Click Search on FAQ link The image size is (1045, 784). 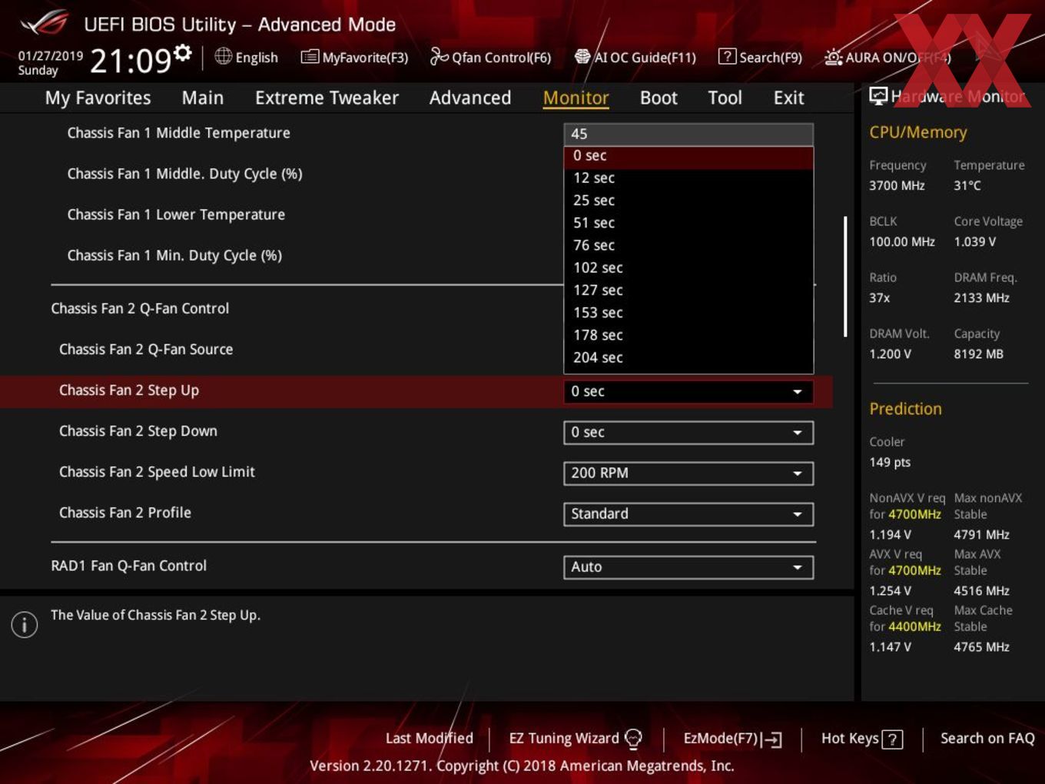pyautogui.click(x=987, y=738)
